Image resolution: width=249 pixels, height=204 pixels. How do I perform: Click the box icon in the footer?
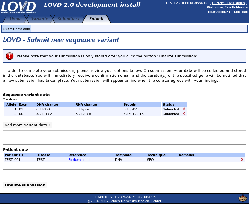click(243, 198)
